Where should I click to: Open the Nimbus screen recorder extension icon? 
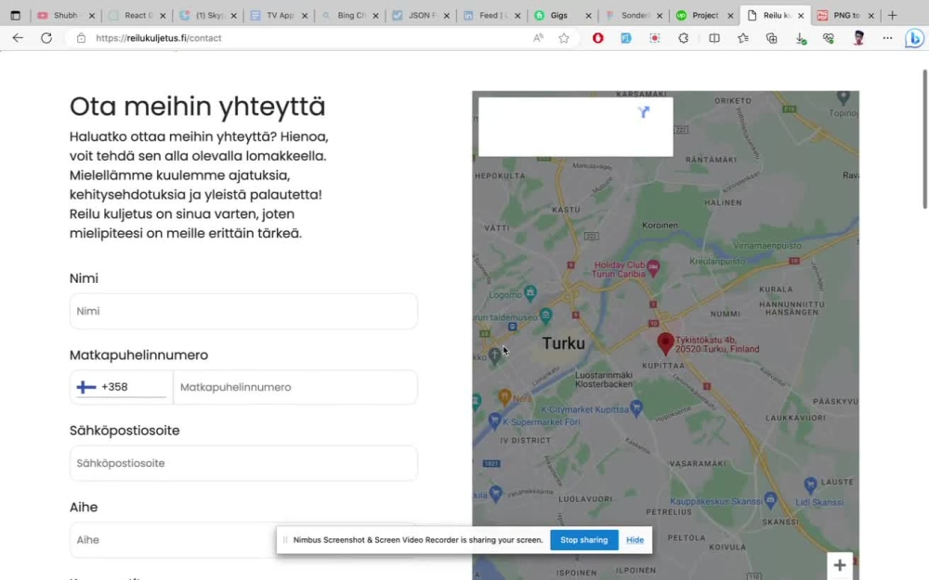[655, 38]
